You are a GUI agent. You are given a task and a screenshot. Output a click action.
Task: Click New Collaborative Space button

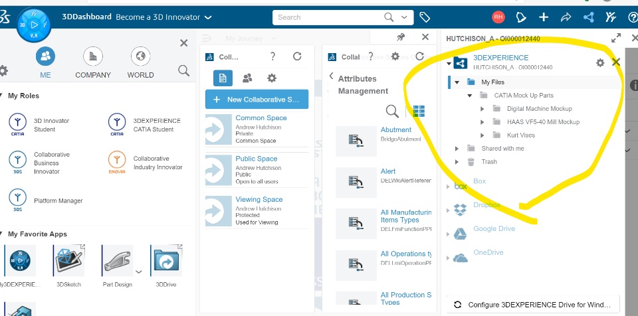pyautogui.click(x=257, y=99)
